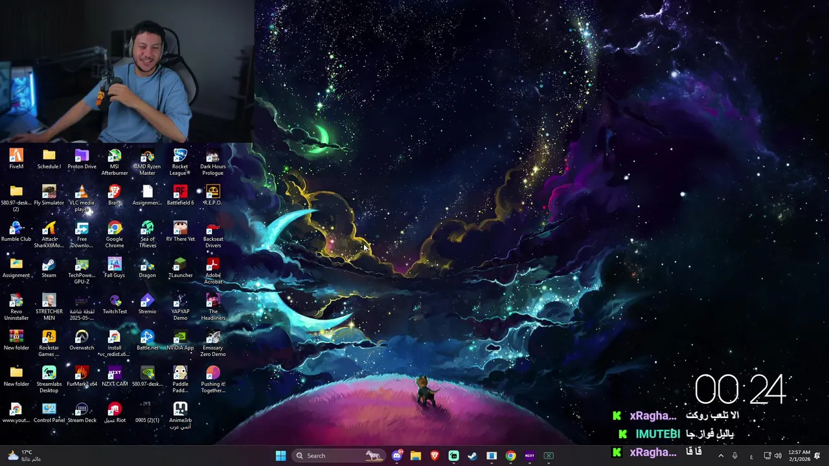Launch AMD Ryzen Master shortcut
This screenshot has width=829, height=466.
[x=147, y=162]
